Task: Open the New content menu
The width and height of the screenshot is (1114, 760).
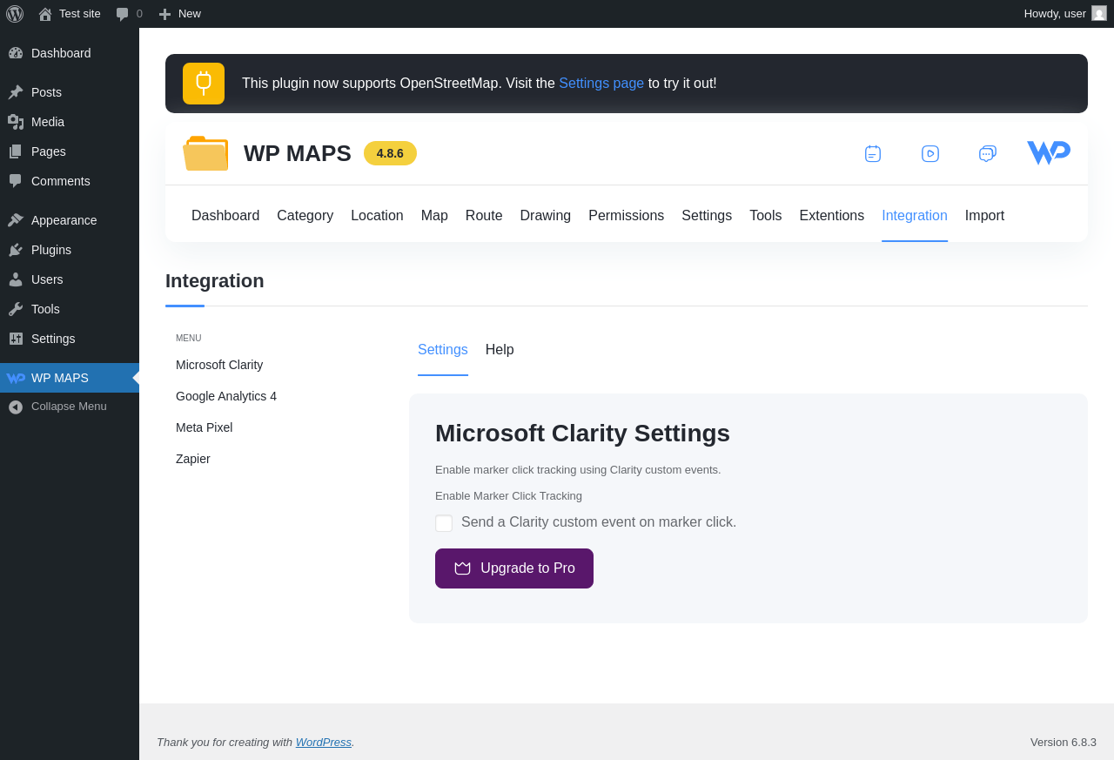Action: [180, 14]
